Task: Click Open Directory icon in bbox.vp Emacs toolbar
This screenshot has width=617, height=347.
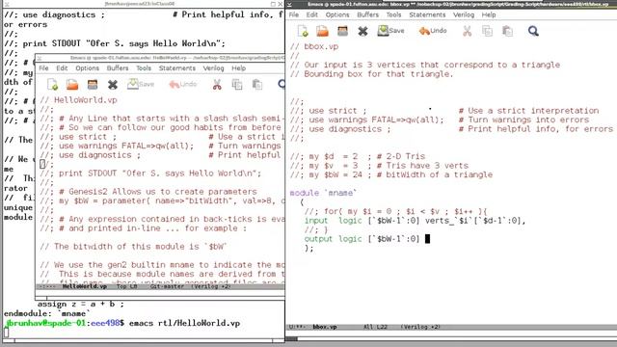Action: tap(342, 31)
